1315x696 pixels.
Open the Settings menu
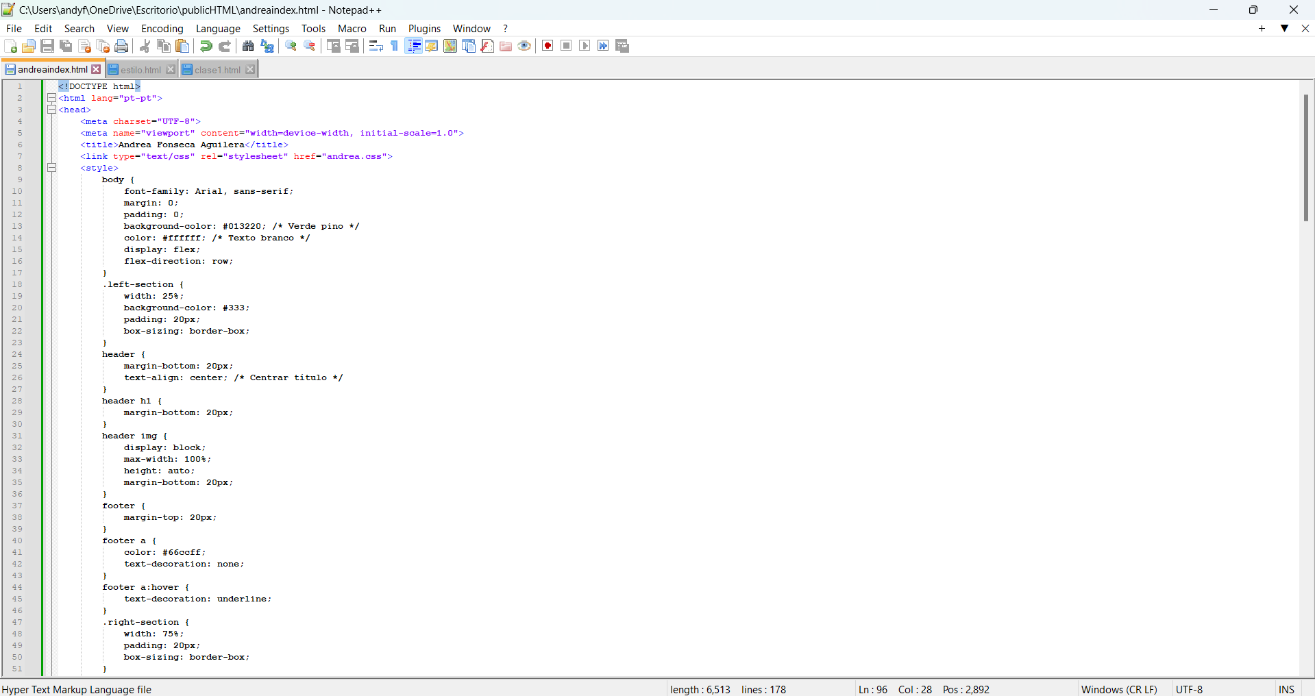point(271,28)
